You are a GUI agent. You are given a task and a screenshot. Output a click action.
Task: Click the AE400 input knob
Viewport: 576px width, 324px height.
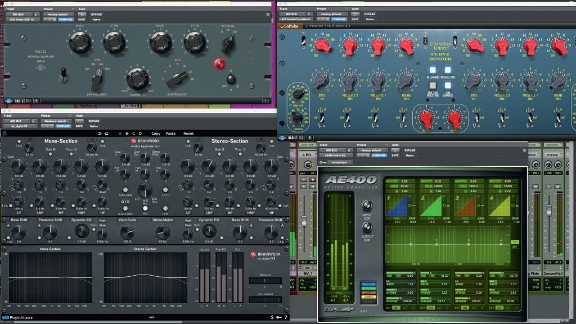367,206
